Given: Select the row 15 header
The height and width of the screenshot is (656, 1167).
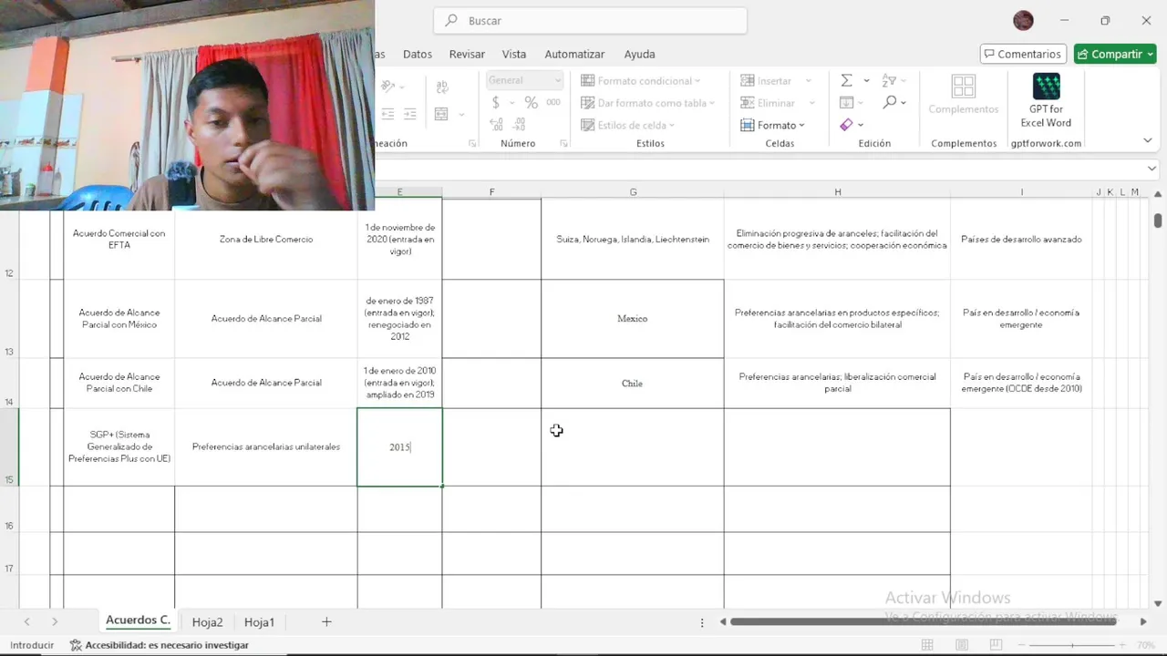Looking at the screenshot, I should (x=9, y=447).
